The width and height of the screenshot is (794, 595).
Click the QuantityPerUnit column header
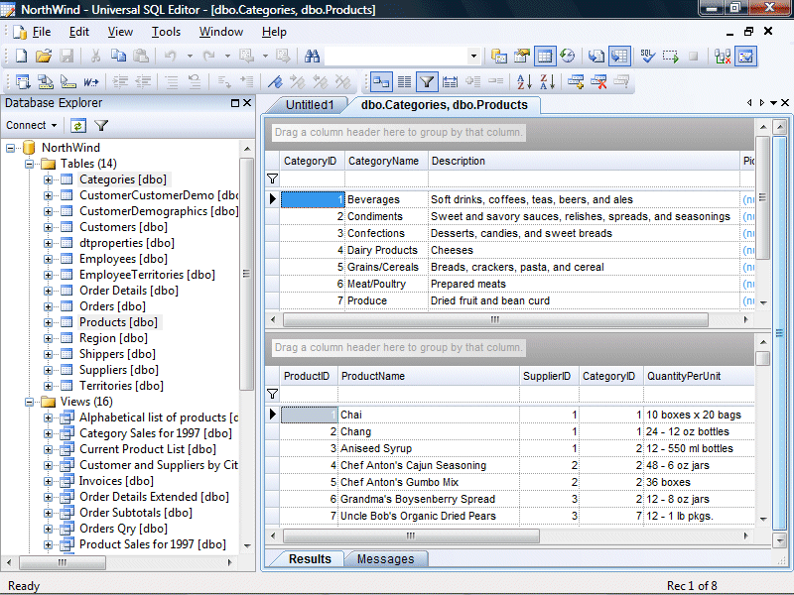pos(700,376)
